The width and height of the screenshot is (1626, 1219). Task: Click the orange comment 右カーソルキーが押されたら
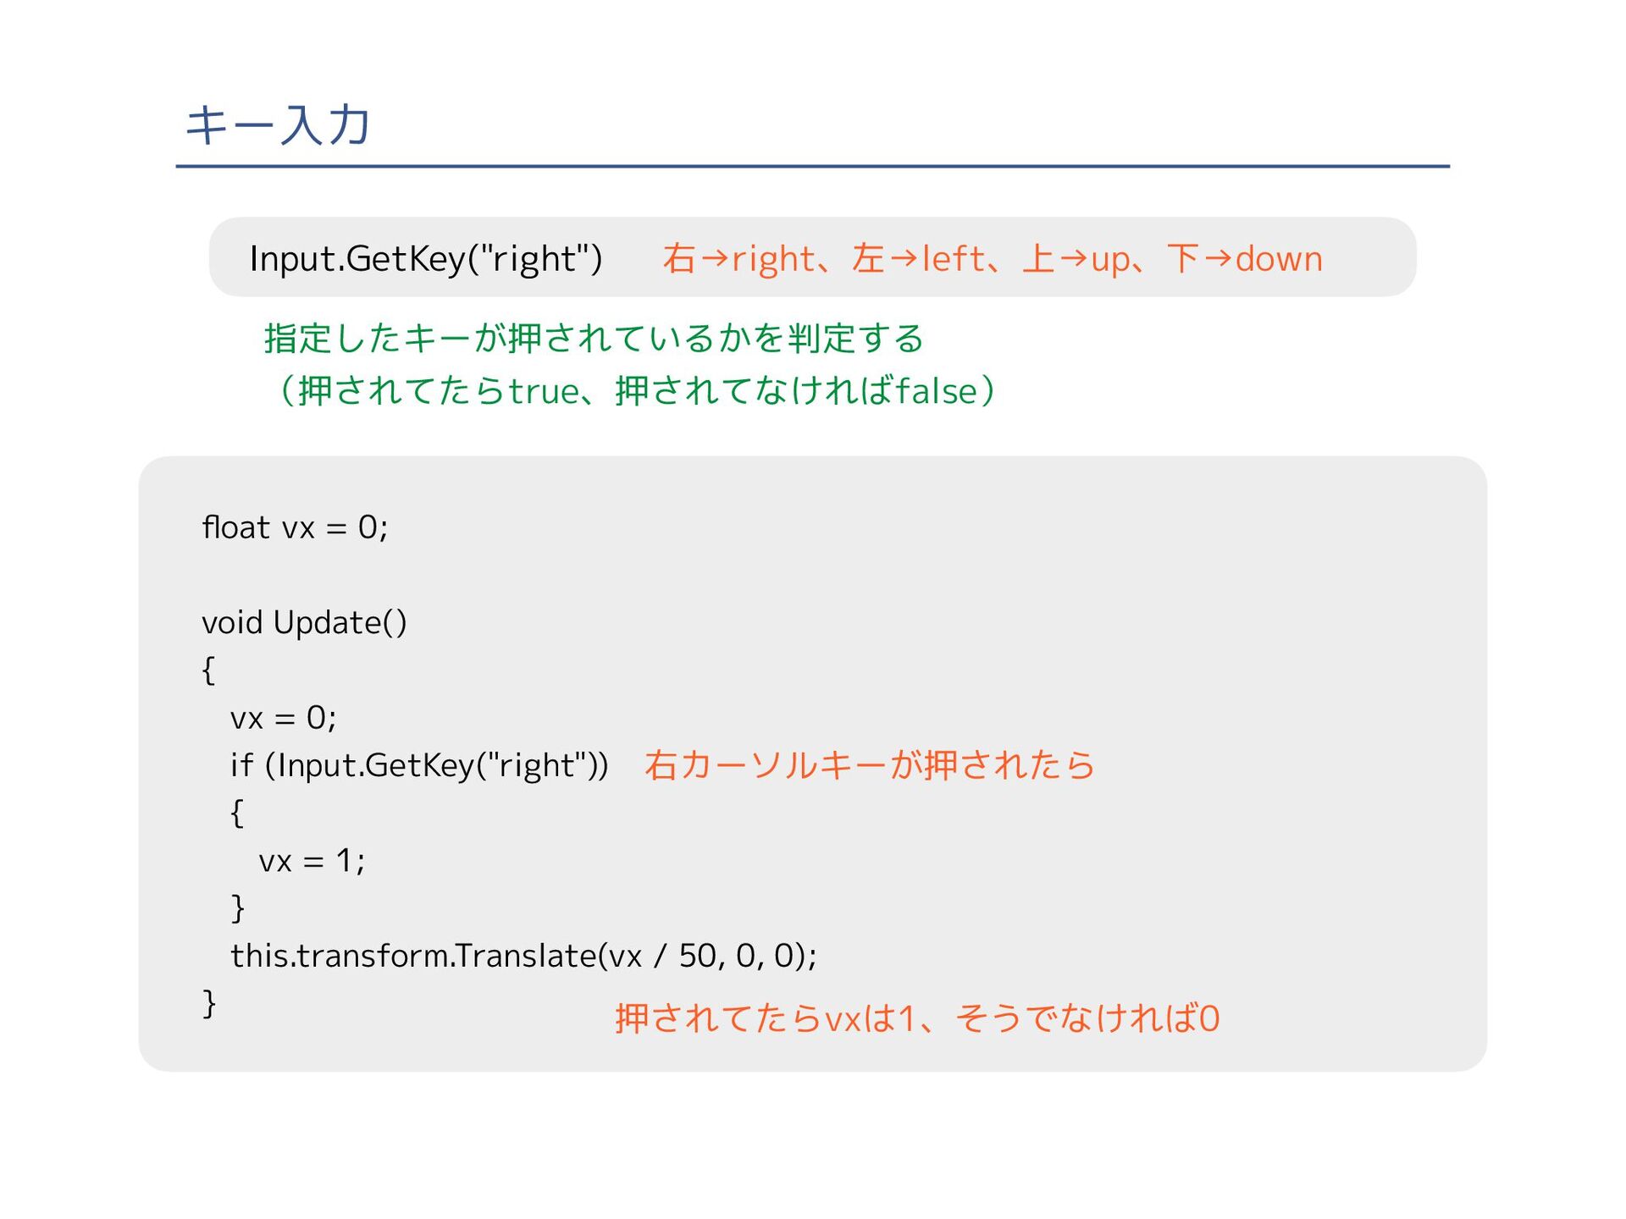tap(869, 765)
